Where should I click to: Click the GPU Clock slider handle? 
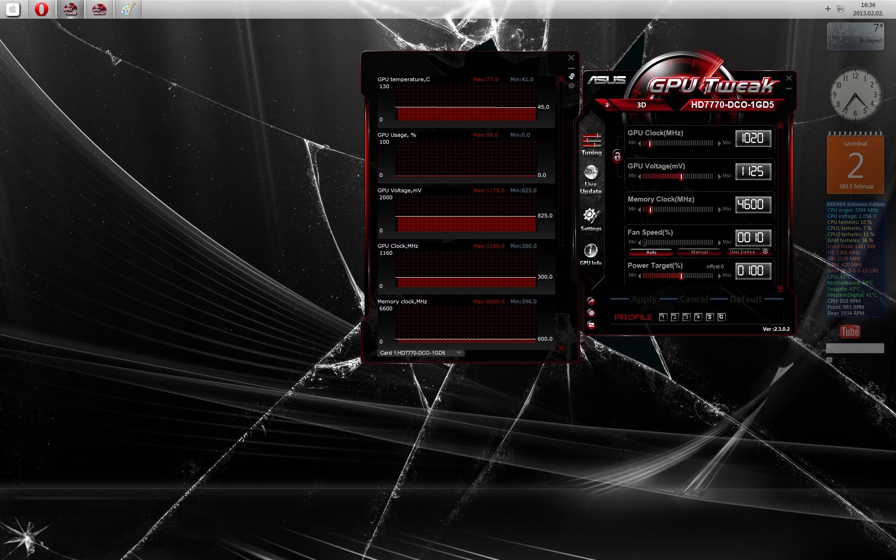click(650, 143)
